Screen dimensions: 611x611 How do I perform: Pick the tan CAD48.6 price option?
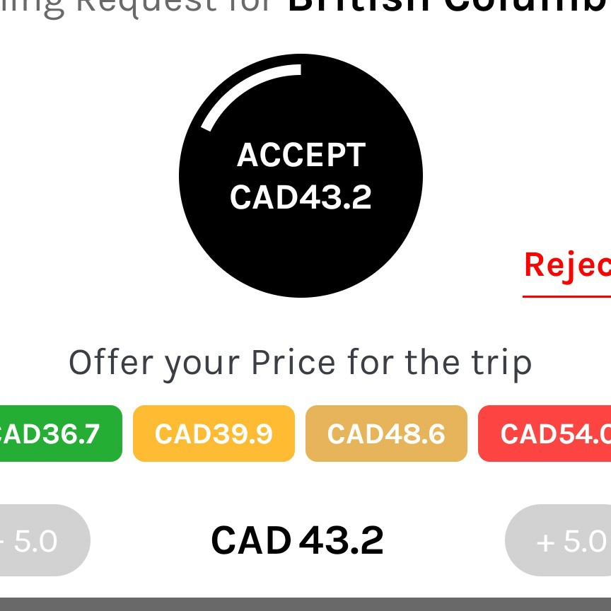point(386,433)
